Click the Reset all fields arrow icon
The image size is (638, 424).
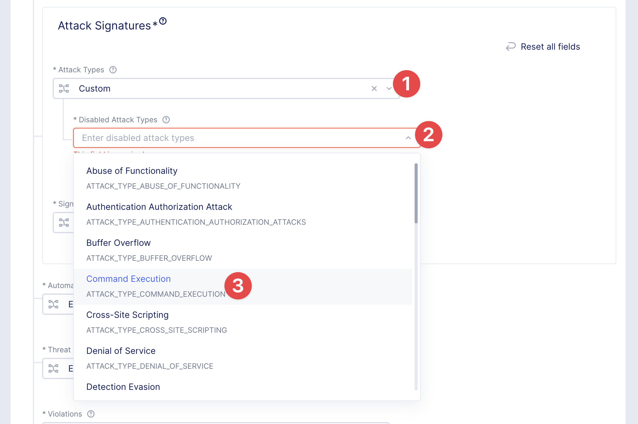(x=510, y=47)
